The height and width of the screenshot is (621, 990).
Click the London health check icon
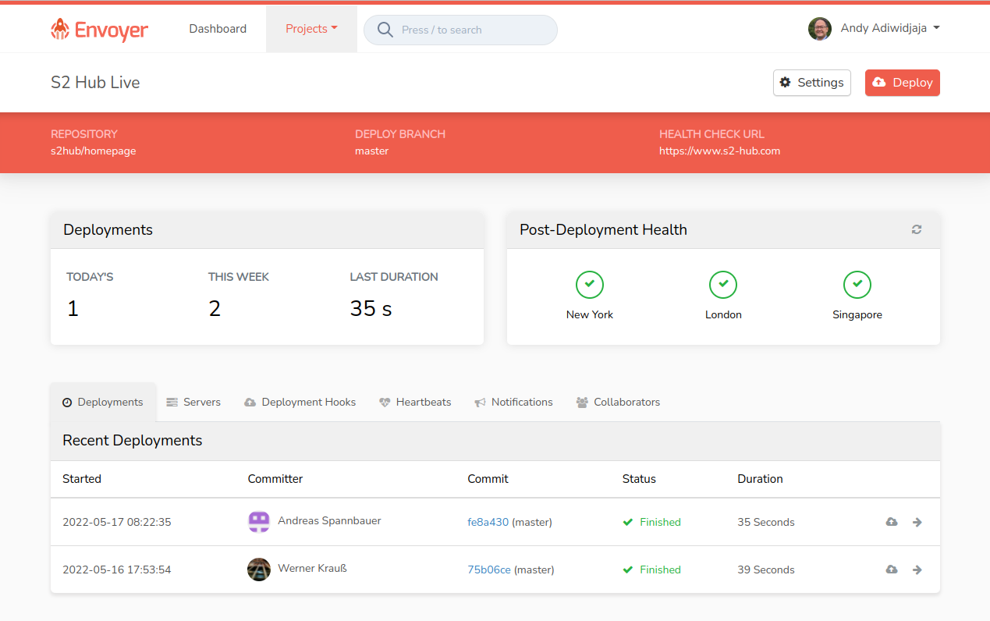[x=723, y=285]
